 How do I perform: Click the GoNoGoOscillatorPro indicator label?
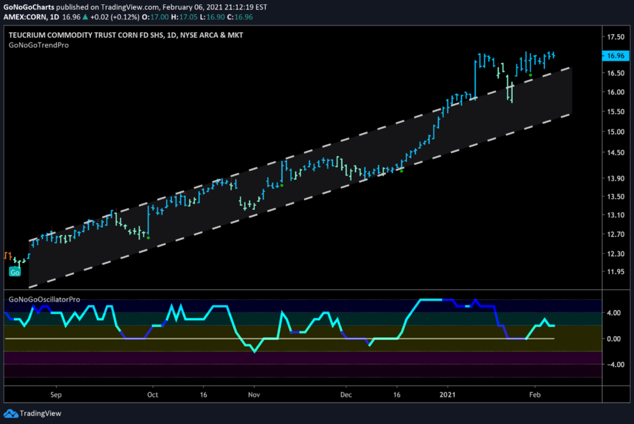tap(45, 300)
